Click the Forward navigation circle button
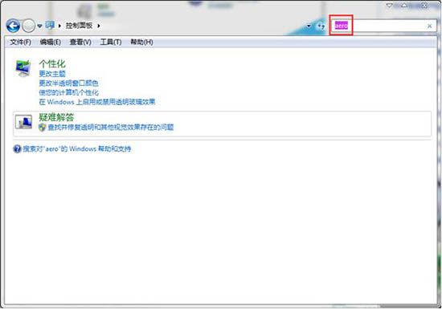The height and width of the screenshot is (309, 442). tap(28, 26)
